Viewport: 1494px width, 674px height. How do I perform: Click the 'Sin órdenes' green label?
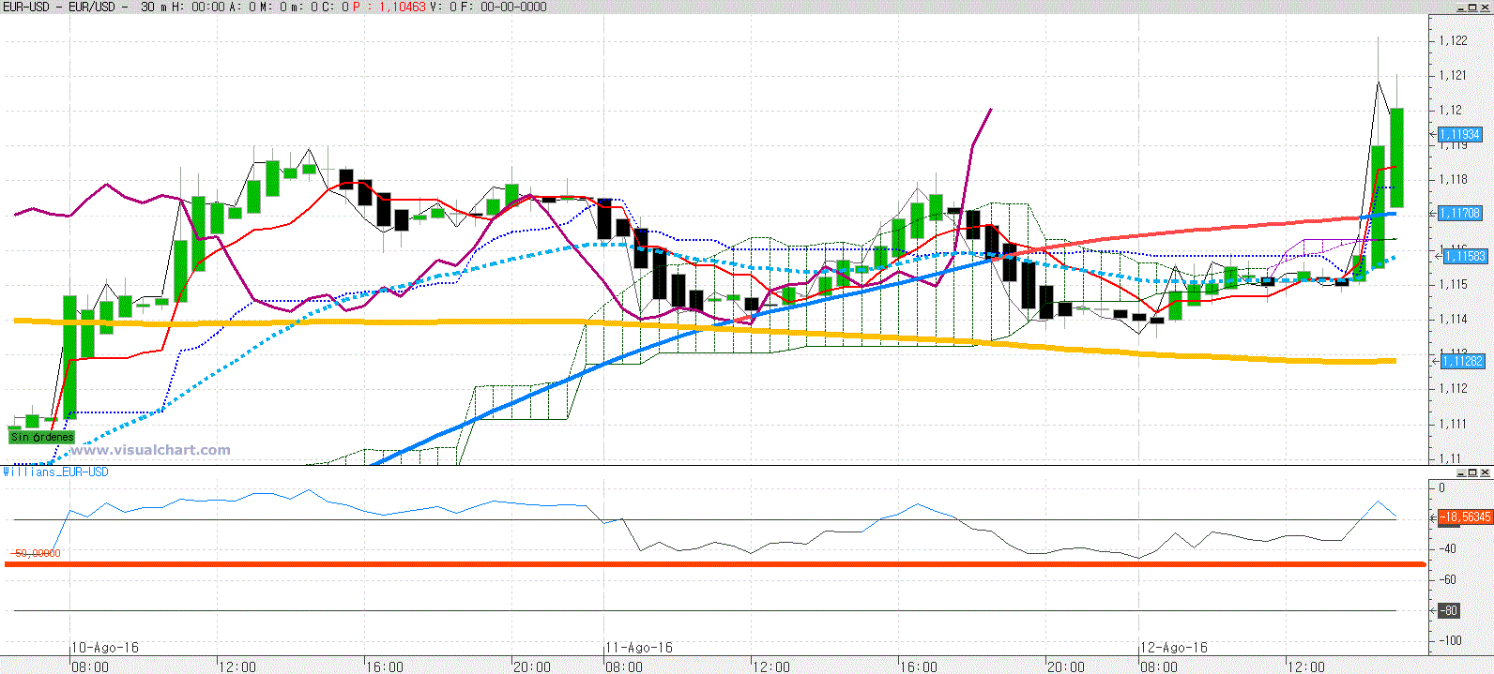tap(41, 437)
